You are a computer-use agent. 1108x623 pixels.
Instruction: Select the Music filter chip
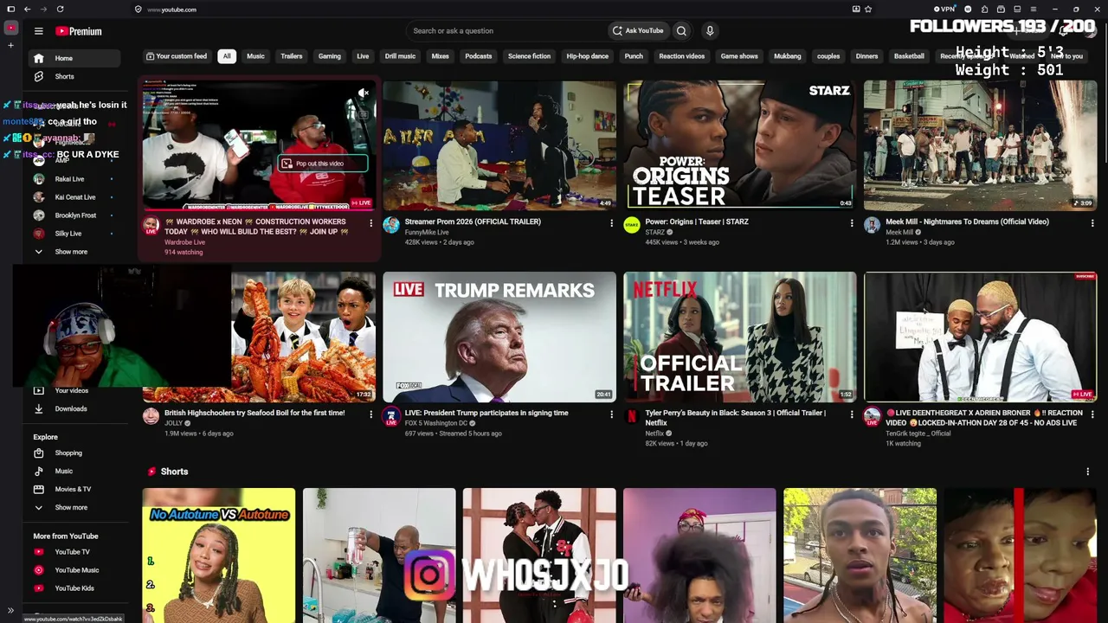coord(255,56)
